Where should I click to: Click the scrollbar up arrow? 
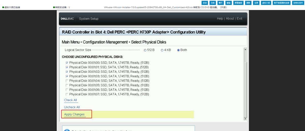click(245, 49)
